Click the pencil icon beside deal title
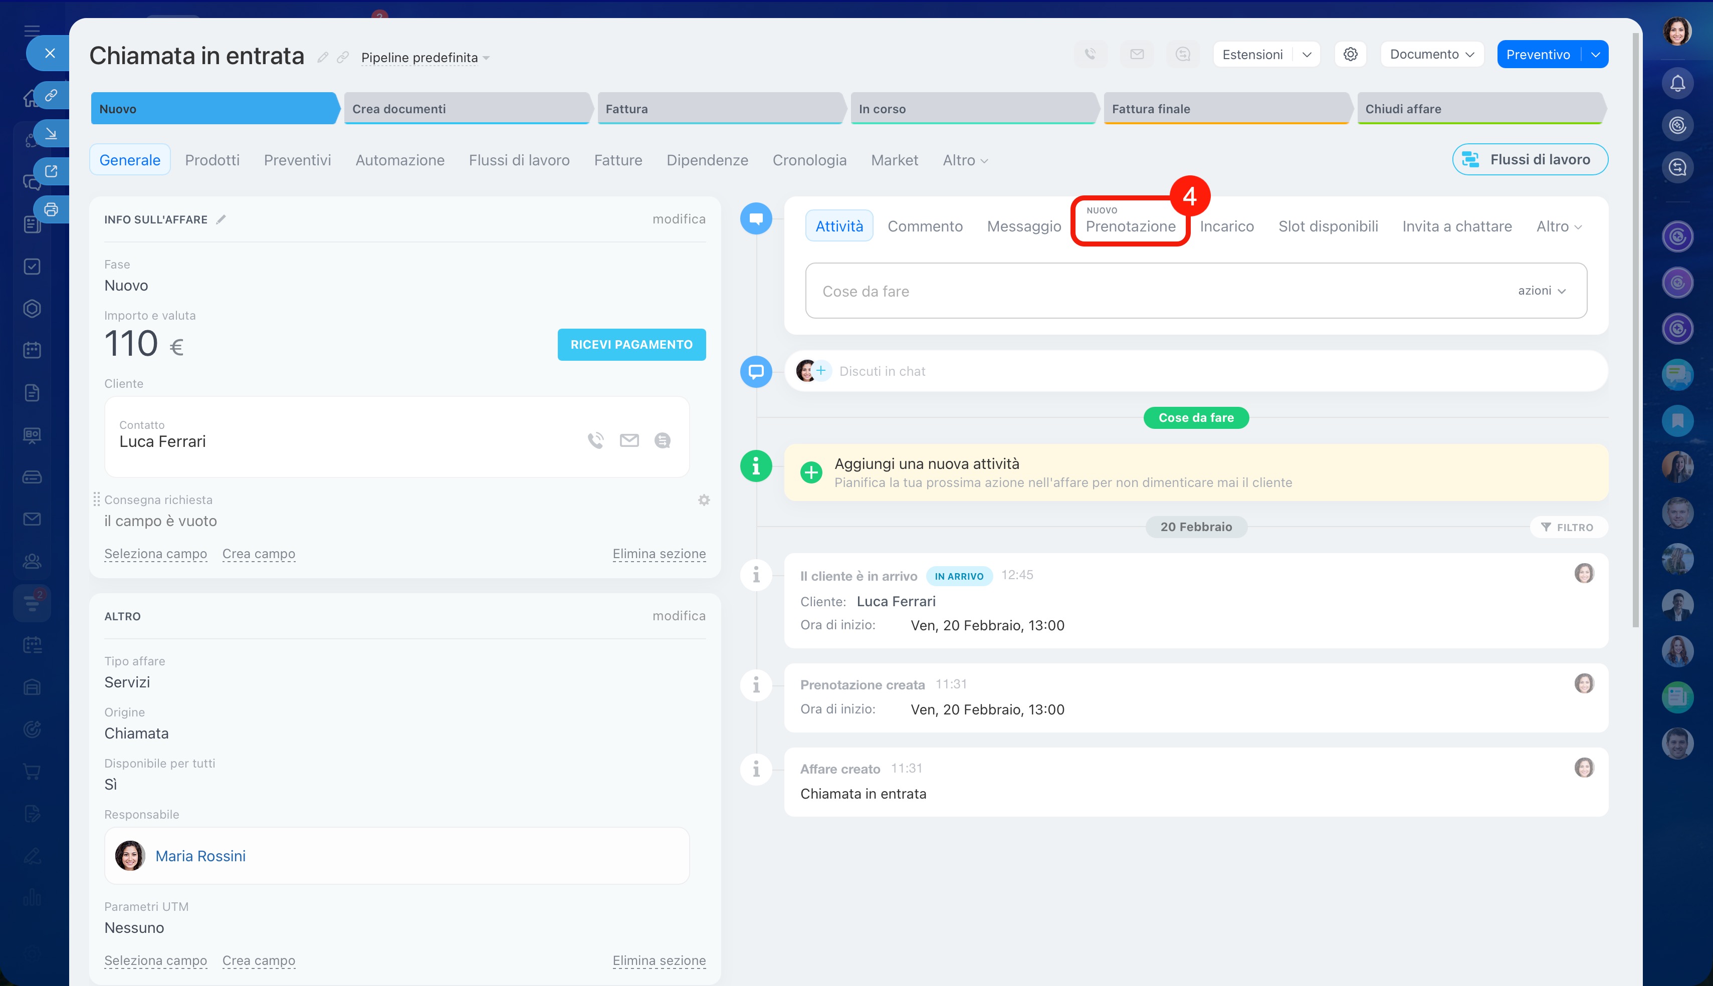 tap(323, 58)
